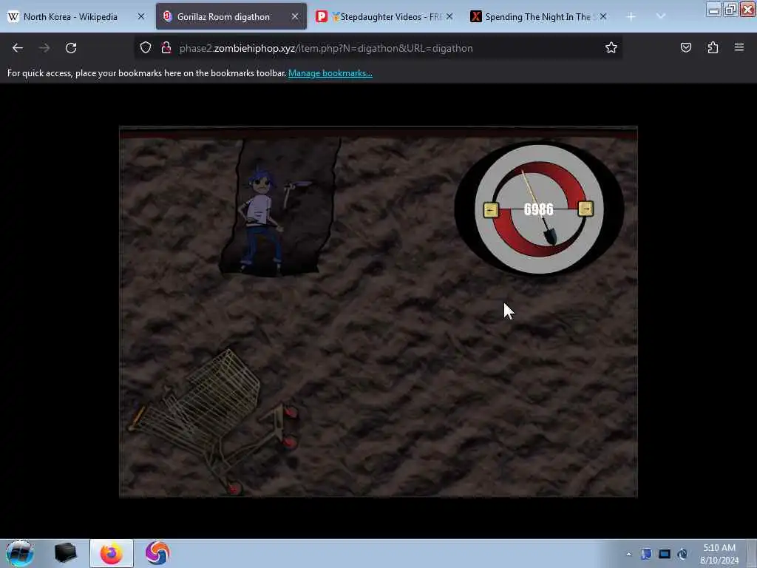Open the Windows Start menu
This screenshot has height=568, width=757.
pyautogui.click(x=20, y=553)
